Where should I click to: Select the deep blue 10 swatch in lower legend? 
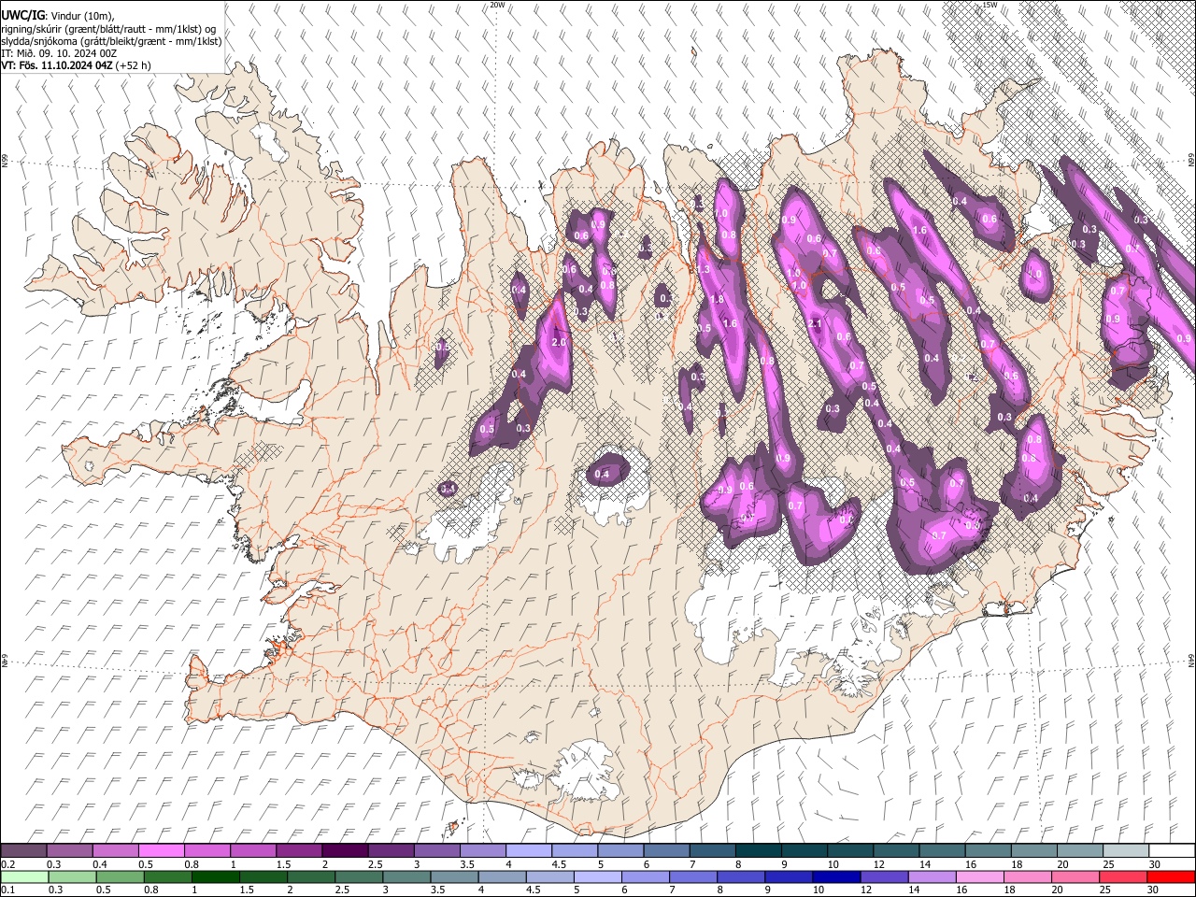836,876
